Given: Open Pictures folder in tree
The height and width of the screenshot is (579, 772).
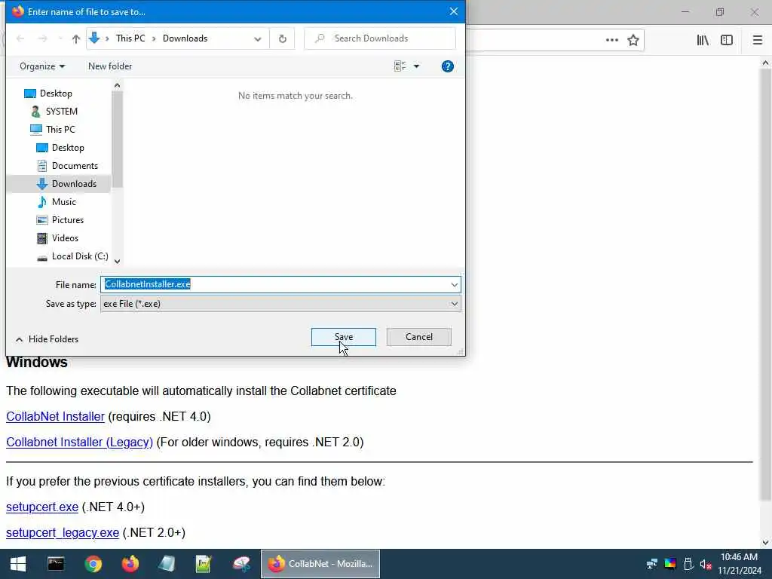Looking at the screenshot, I should pos(60,220).
